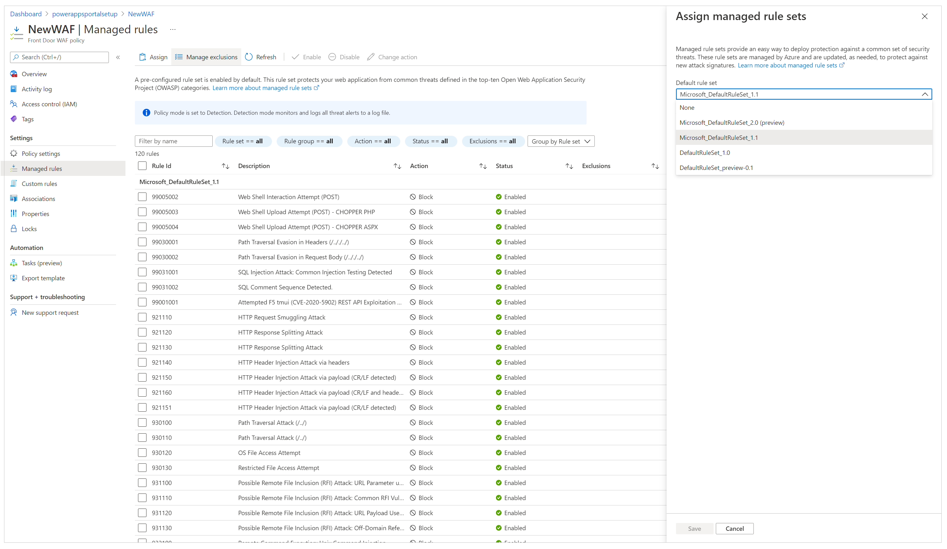Screen dimensions: 947x549
Task: Toggle checkbox for rule 921110
Action: click(x=142, y=318)
